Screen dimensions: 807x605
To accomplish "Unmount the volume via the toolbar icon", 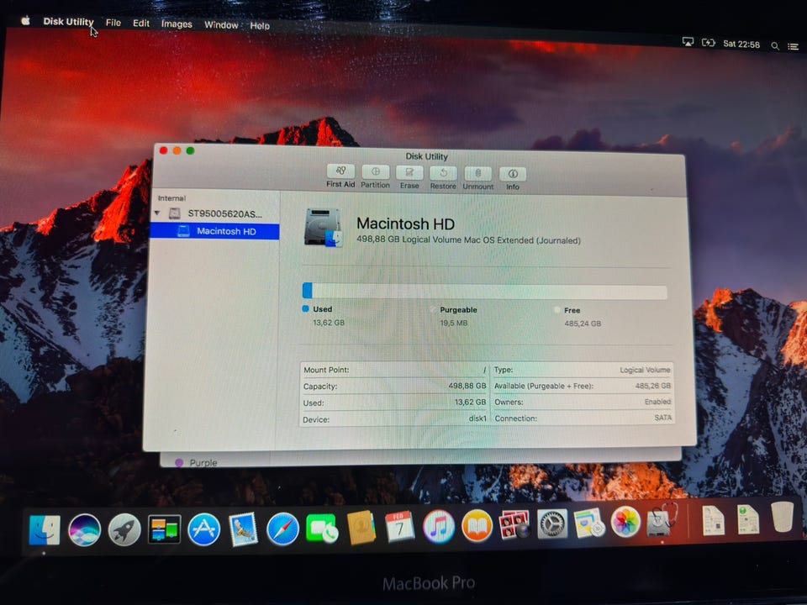I will coord(477,174).
